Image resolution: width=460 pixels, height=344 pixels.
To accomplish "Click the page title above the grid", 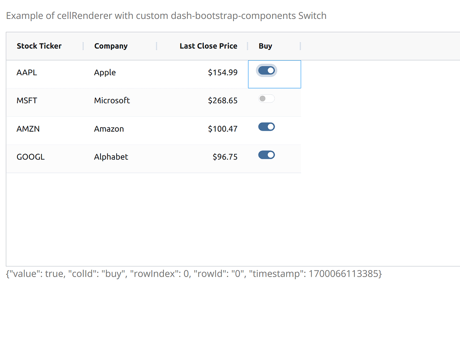I will point(166,15).
